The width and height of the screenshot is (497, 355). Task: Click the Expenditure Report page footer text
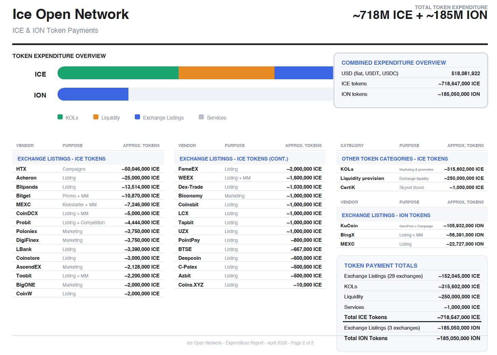[250, 343]
